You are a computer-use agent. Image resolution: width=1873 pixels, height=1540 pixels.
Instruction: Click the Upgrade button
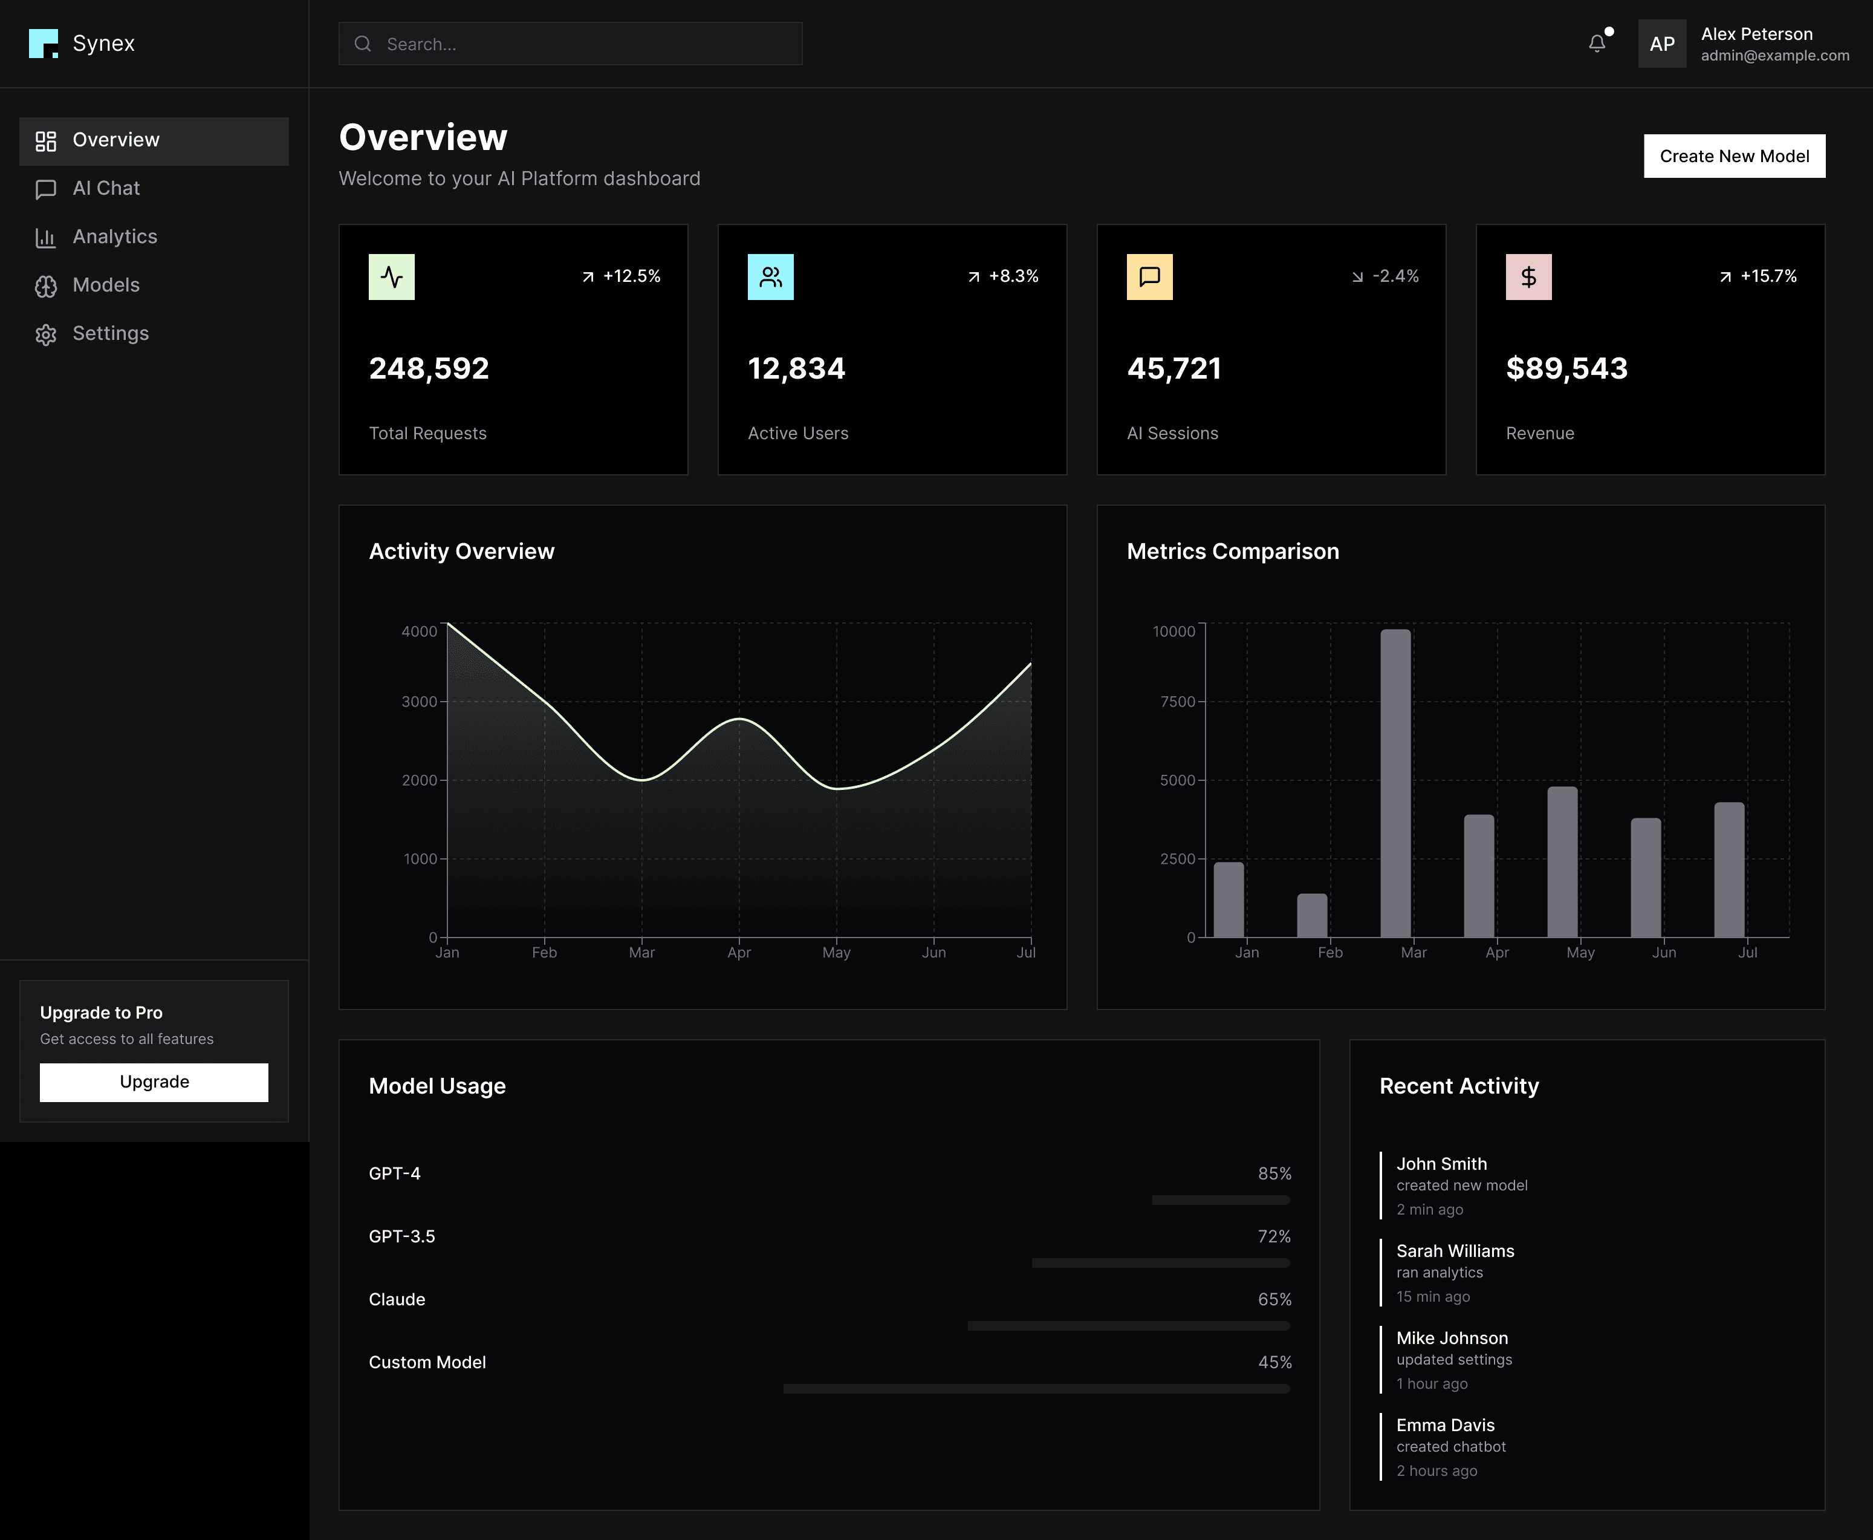(154, 1082)
